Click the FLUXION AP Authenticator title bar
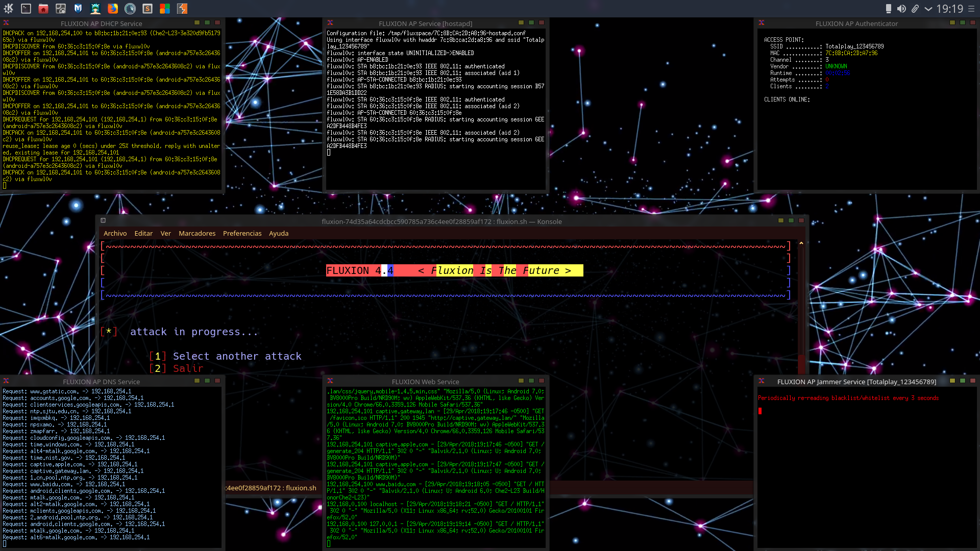Screen dimensions: 980x551 [x=856, y=23]
